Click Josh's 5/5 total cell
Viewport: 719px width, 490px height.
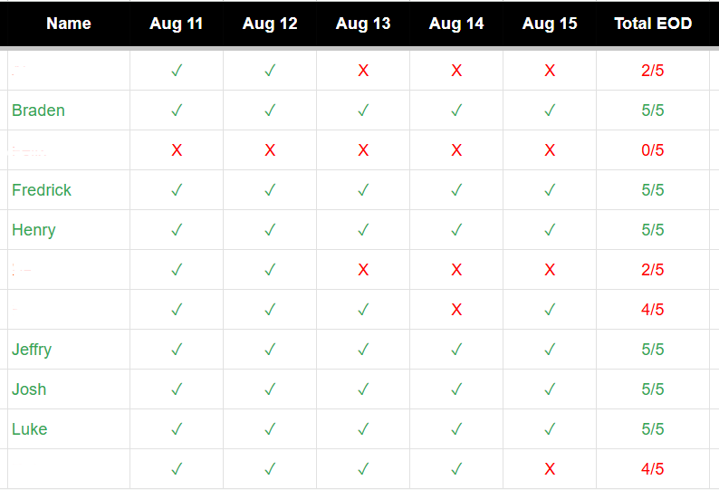click(x=653, y=389)
